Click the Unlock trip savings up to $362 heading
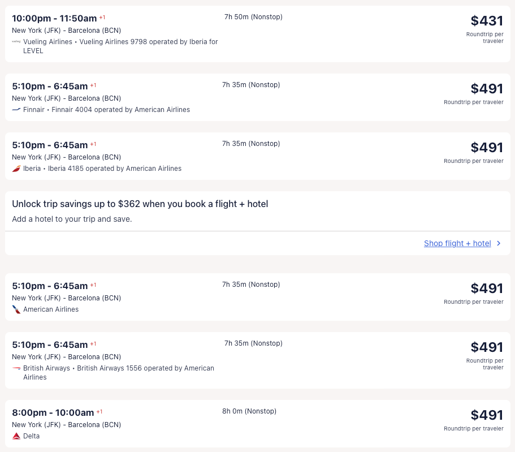515x452 pixels. click(140, 204)
